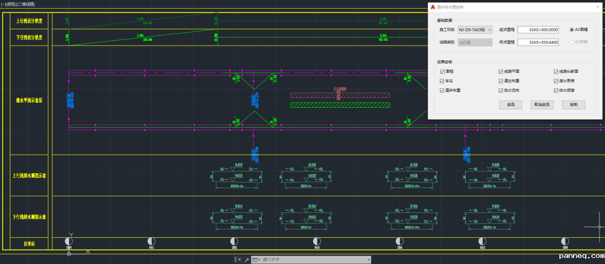Viewport: 605px width, 264px height.
Task: Open the 施工标段 dropdown
Action: [475, 30]
